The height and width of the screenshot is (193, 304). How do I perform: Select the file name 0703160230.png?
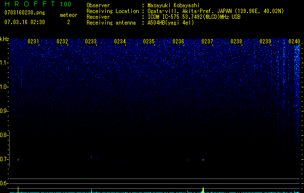(25, 13)
